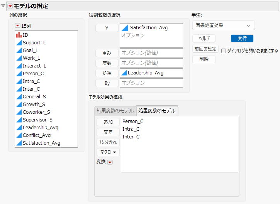
Task: Assign the selected column with the Y button
Action: (x=107, y=28)
